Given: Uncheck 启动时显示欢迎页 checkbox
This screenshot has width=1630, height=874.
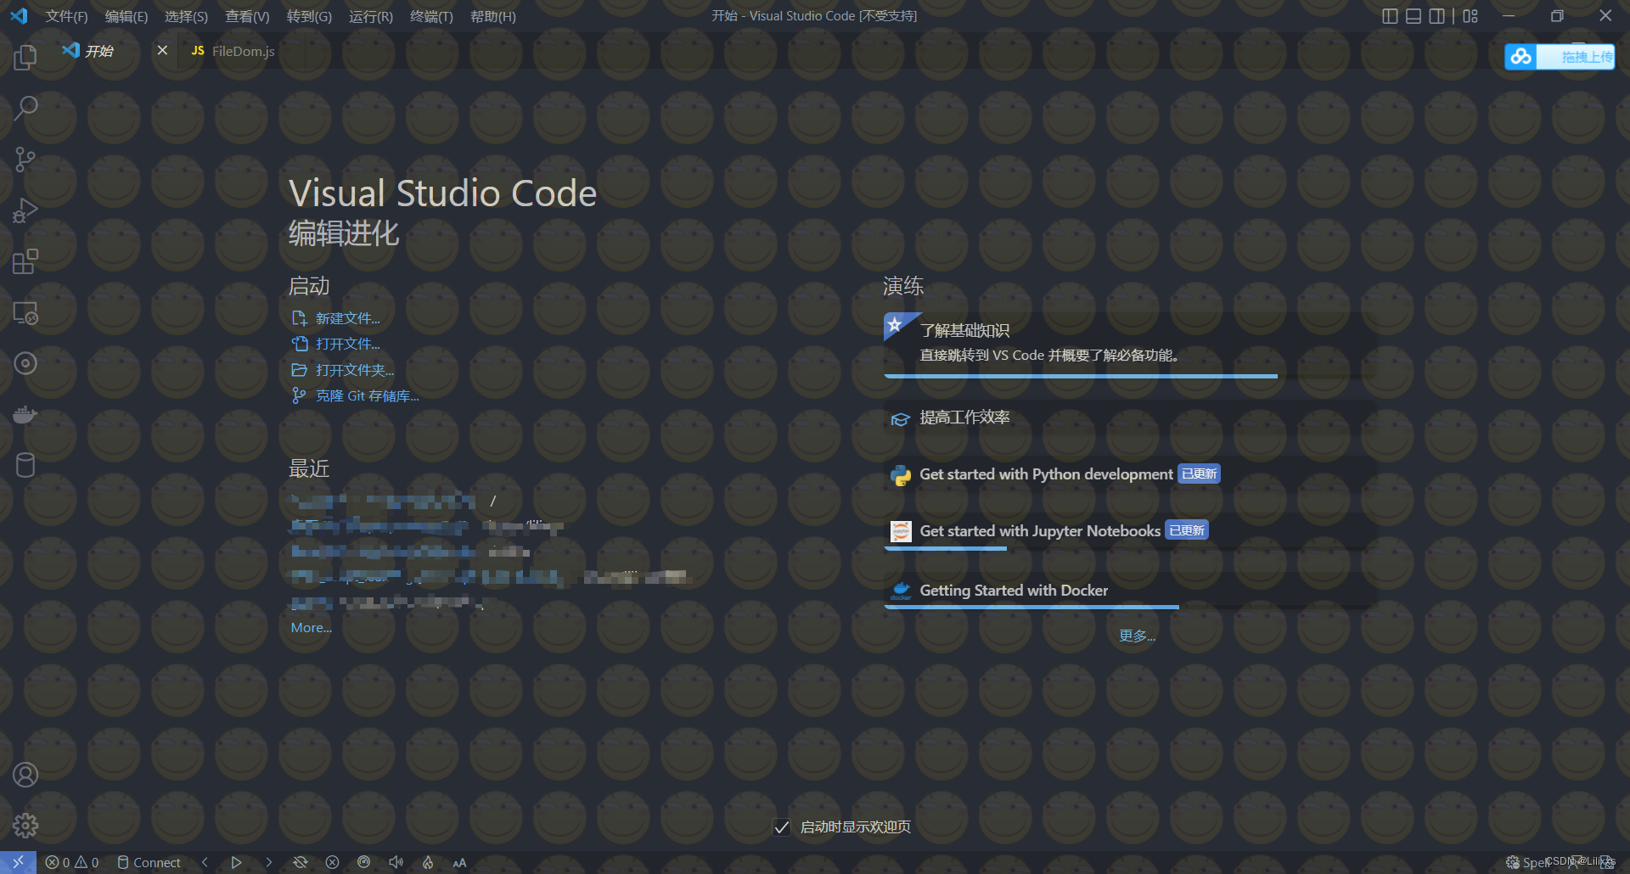Looking at the screenshot, I should pyautogui.click(x=781, y=826).
